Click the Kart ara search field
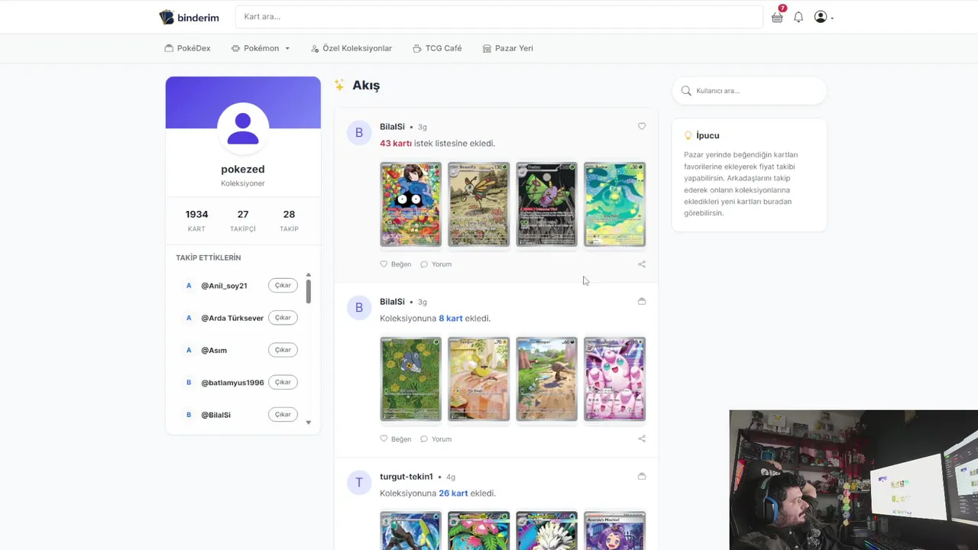The width and height of the screenshot is (978, 550). [x=499, y=17]
